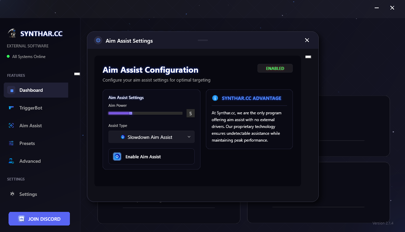Screen dimensions: 405x232
Task: Open the Assist Type dropdown
Action: (x=151, y=137)
